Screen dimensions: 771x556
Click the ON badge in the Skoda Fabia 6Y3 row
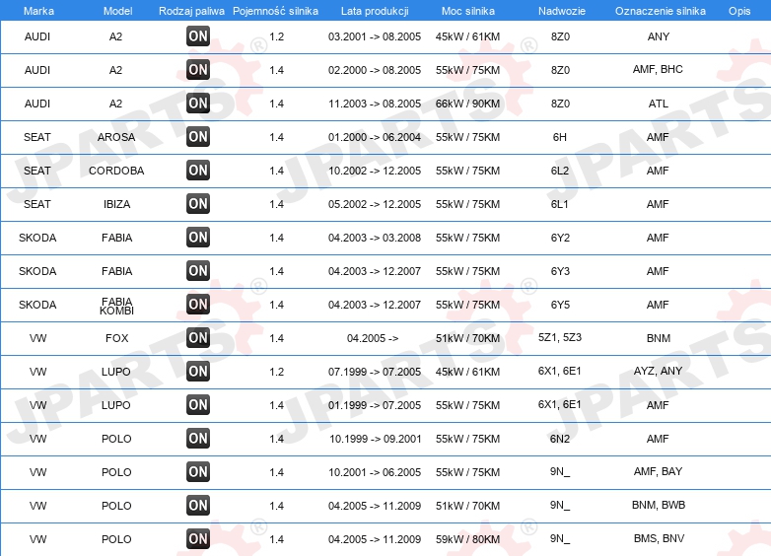198,270
